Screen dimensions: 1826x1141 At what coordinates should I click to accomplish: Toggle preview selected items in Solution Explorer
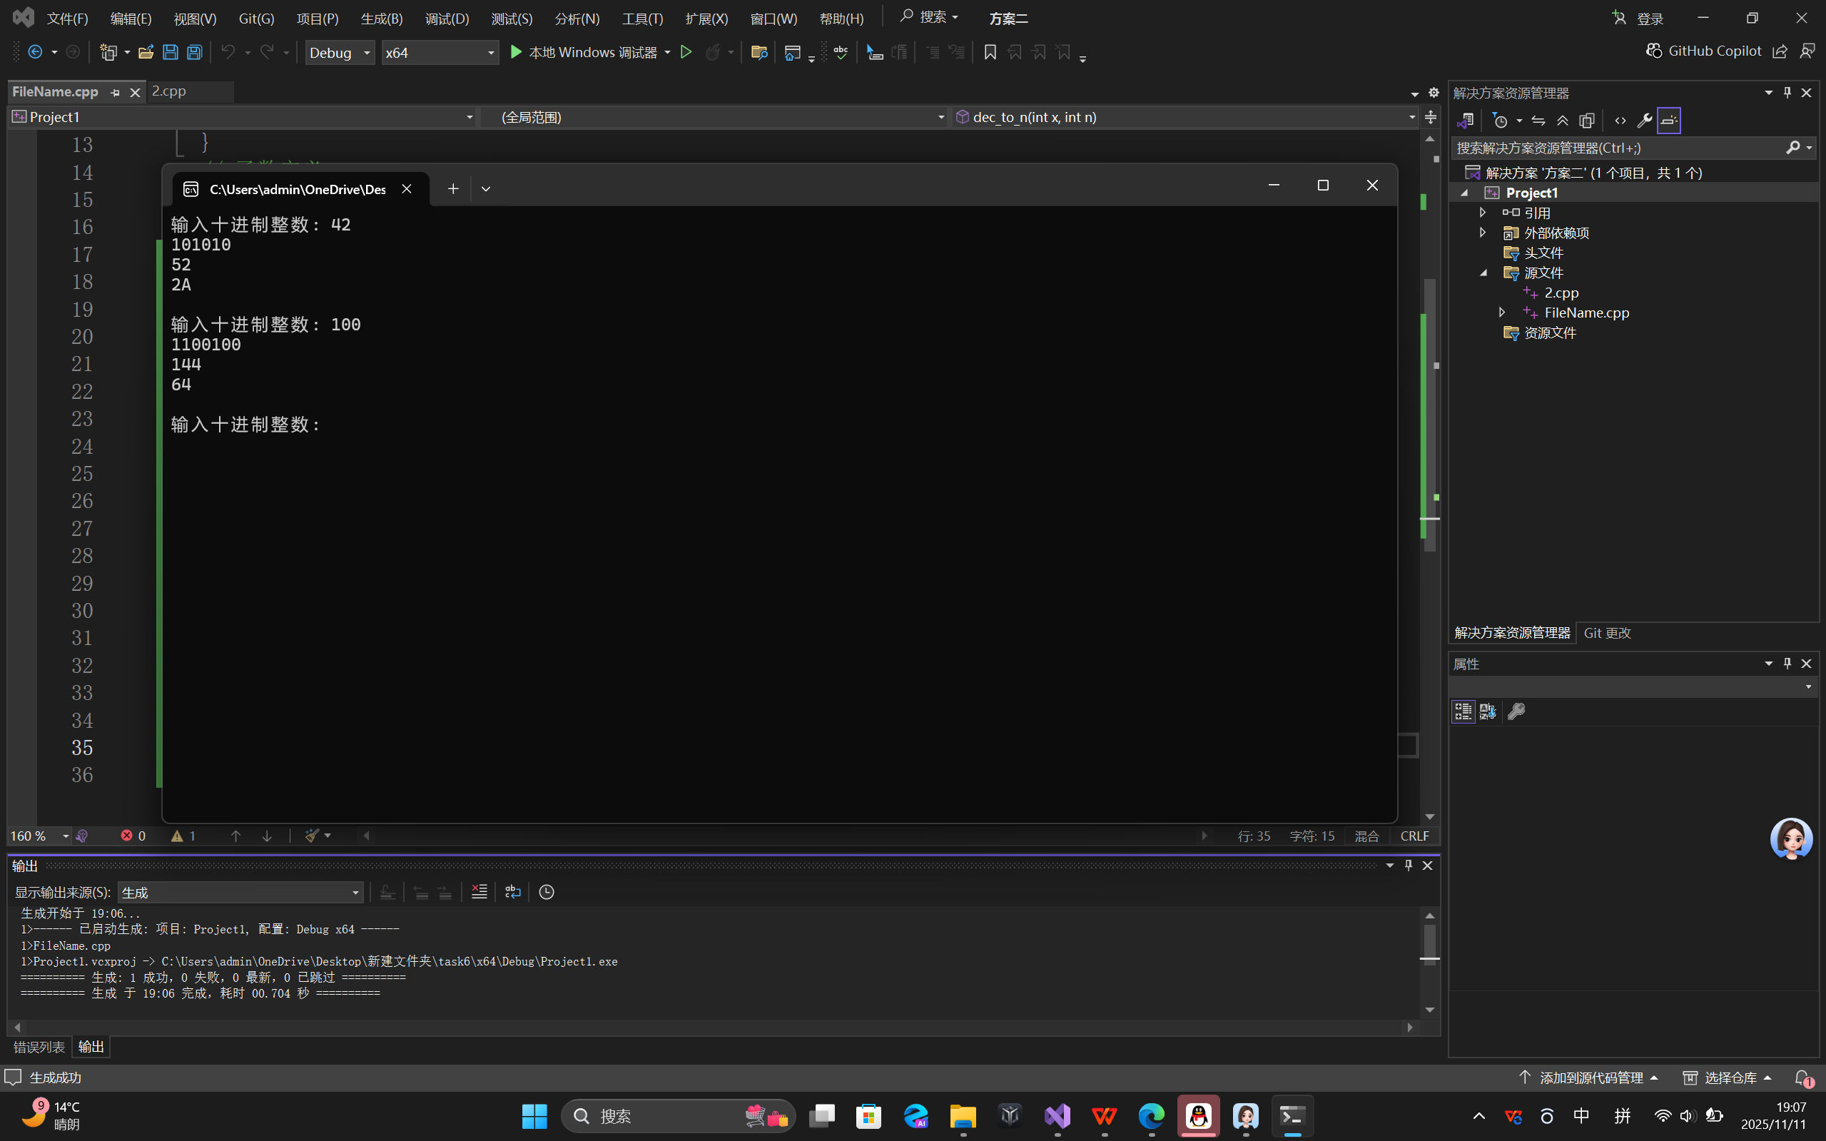pos(1669,121)
